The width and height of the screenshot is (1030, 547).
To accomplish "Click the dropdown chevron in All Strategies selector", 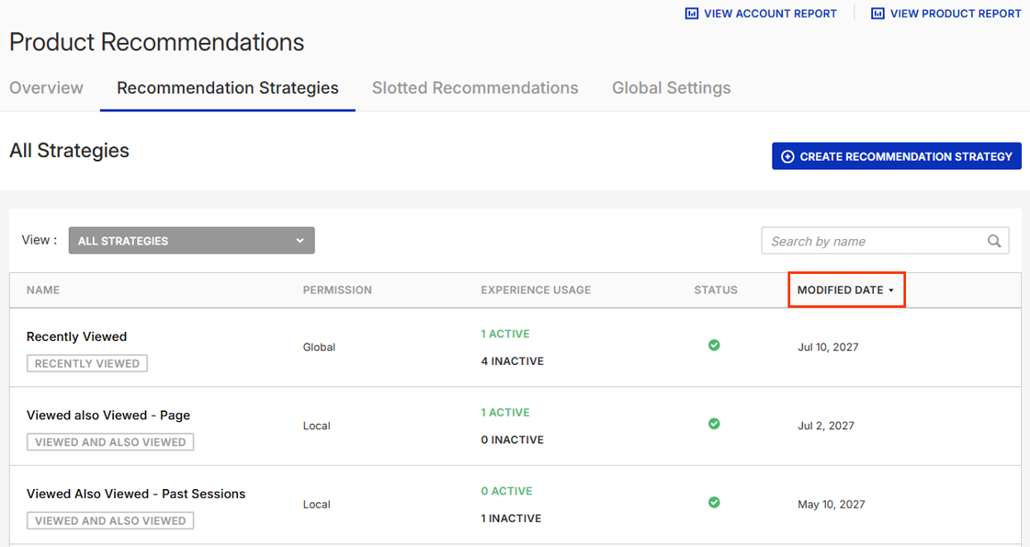I will click(300, 241).
